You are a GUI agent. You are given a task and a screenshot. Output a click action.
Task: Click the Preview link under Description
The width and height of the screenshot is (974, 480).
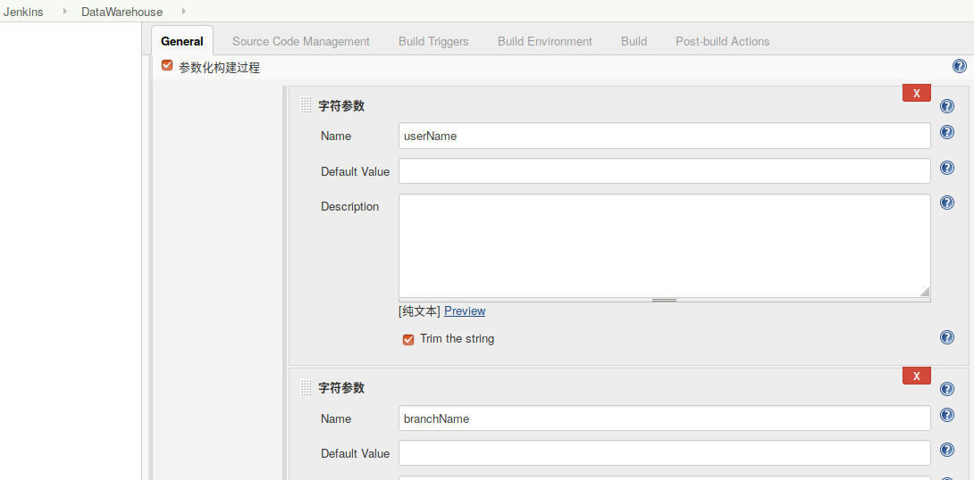(x=465, y=310)
